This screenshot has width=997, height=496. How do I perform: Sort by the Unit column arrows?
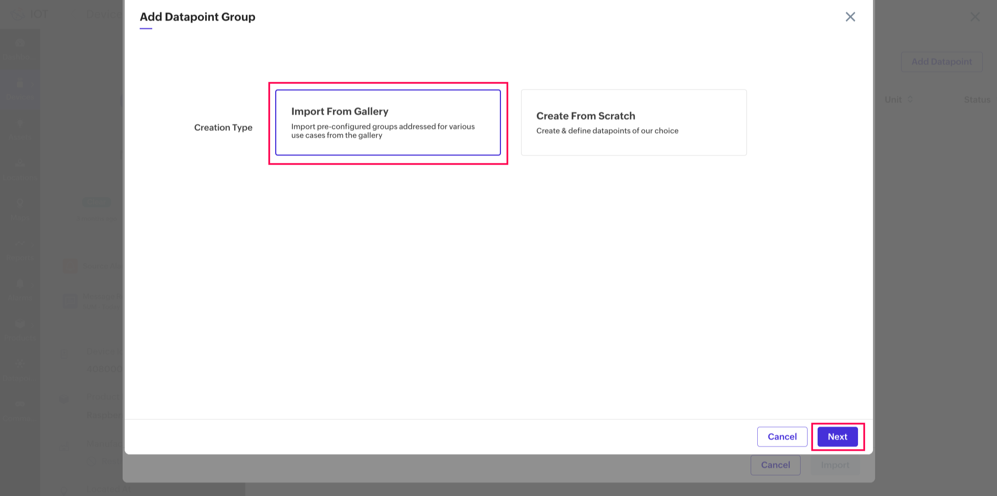pos(910,99)
